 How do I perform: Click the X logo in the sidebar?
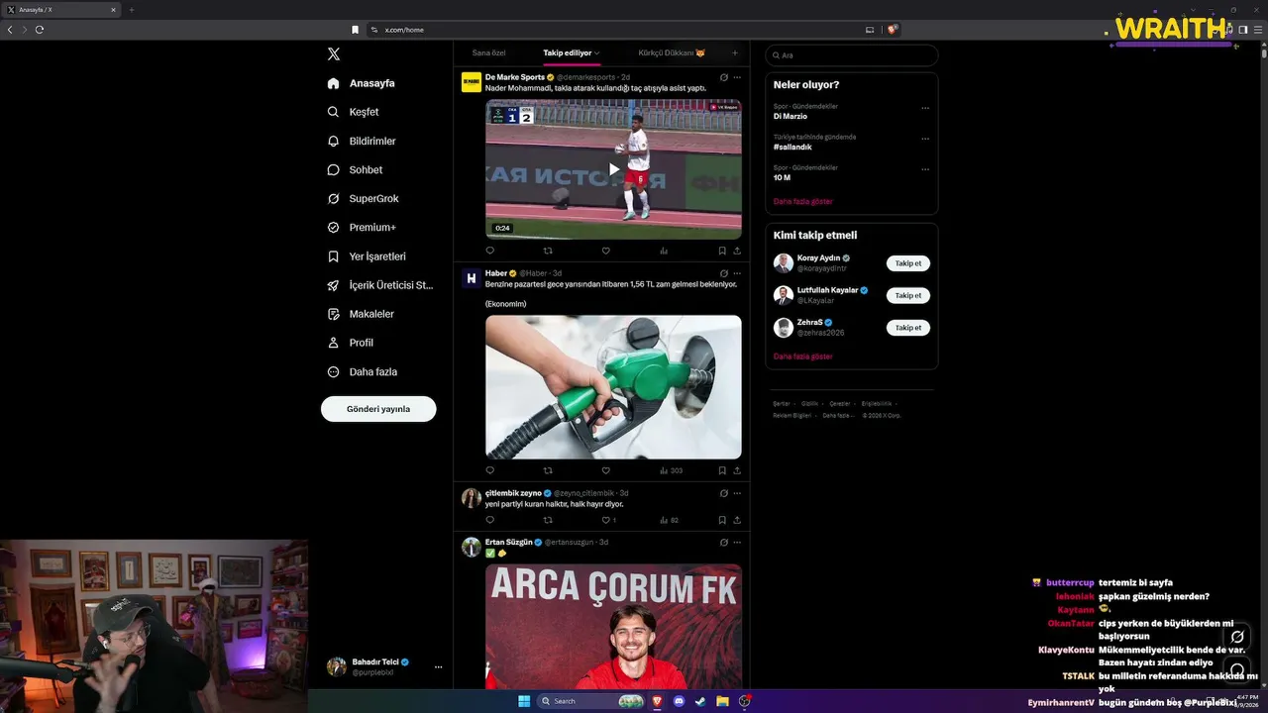tap(334, 54)
